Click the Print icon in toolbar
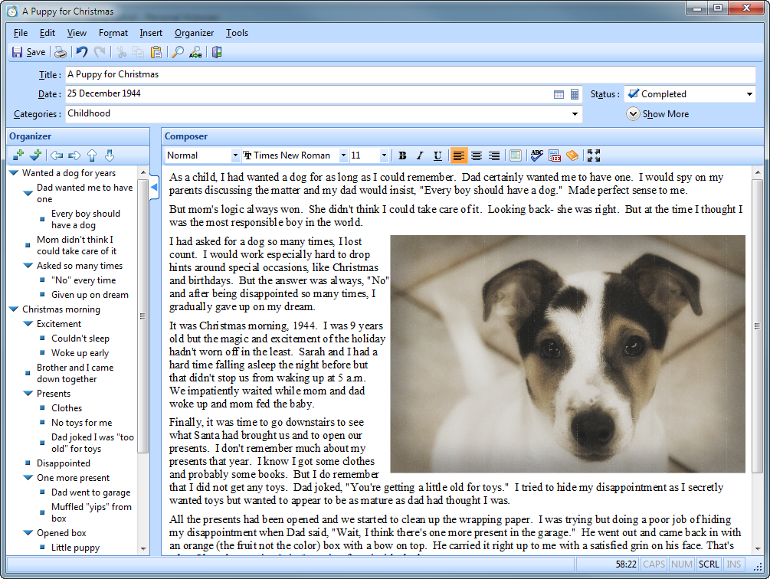The width and height of the screenshot is (770, 579). (60, 52)
